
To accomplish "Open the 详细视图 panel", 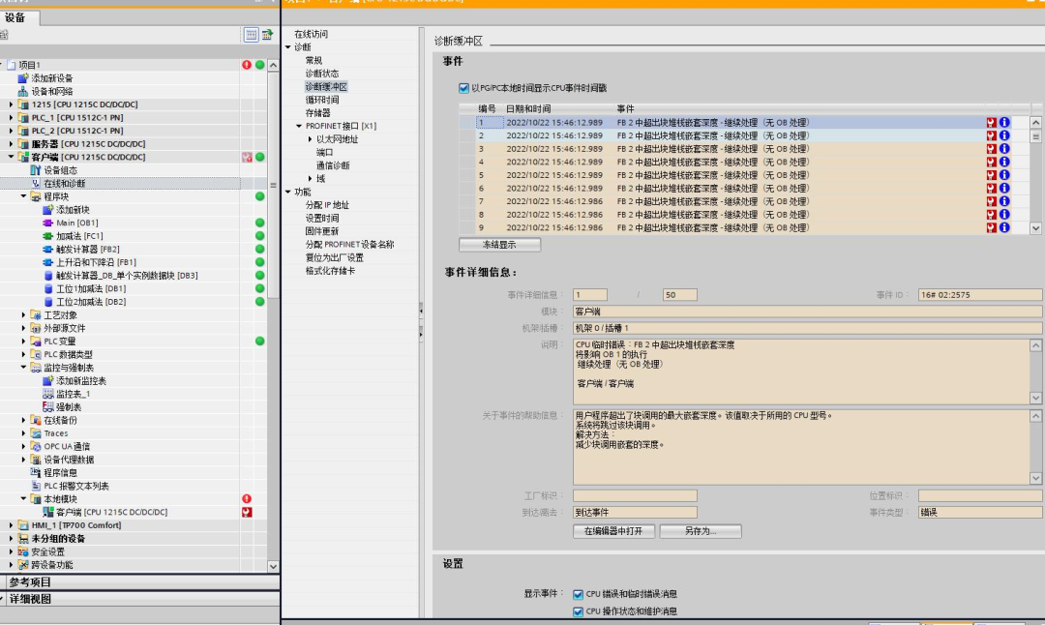I will click(x=33, y=597).
